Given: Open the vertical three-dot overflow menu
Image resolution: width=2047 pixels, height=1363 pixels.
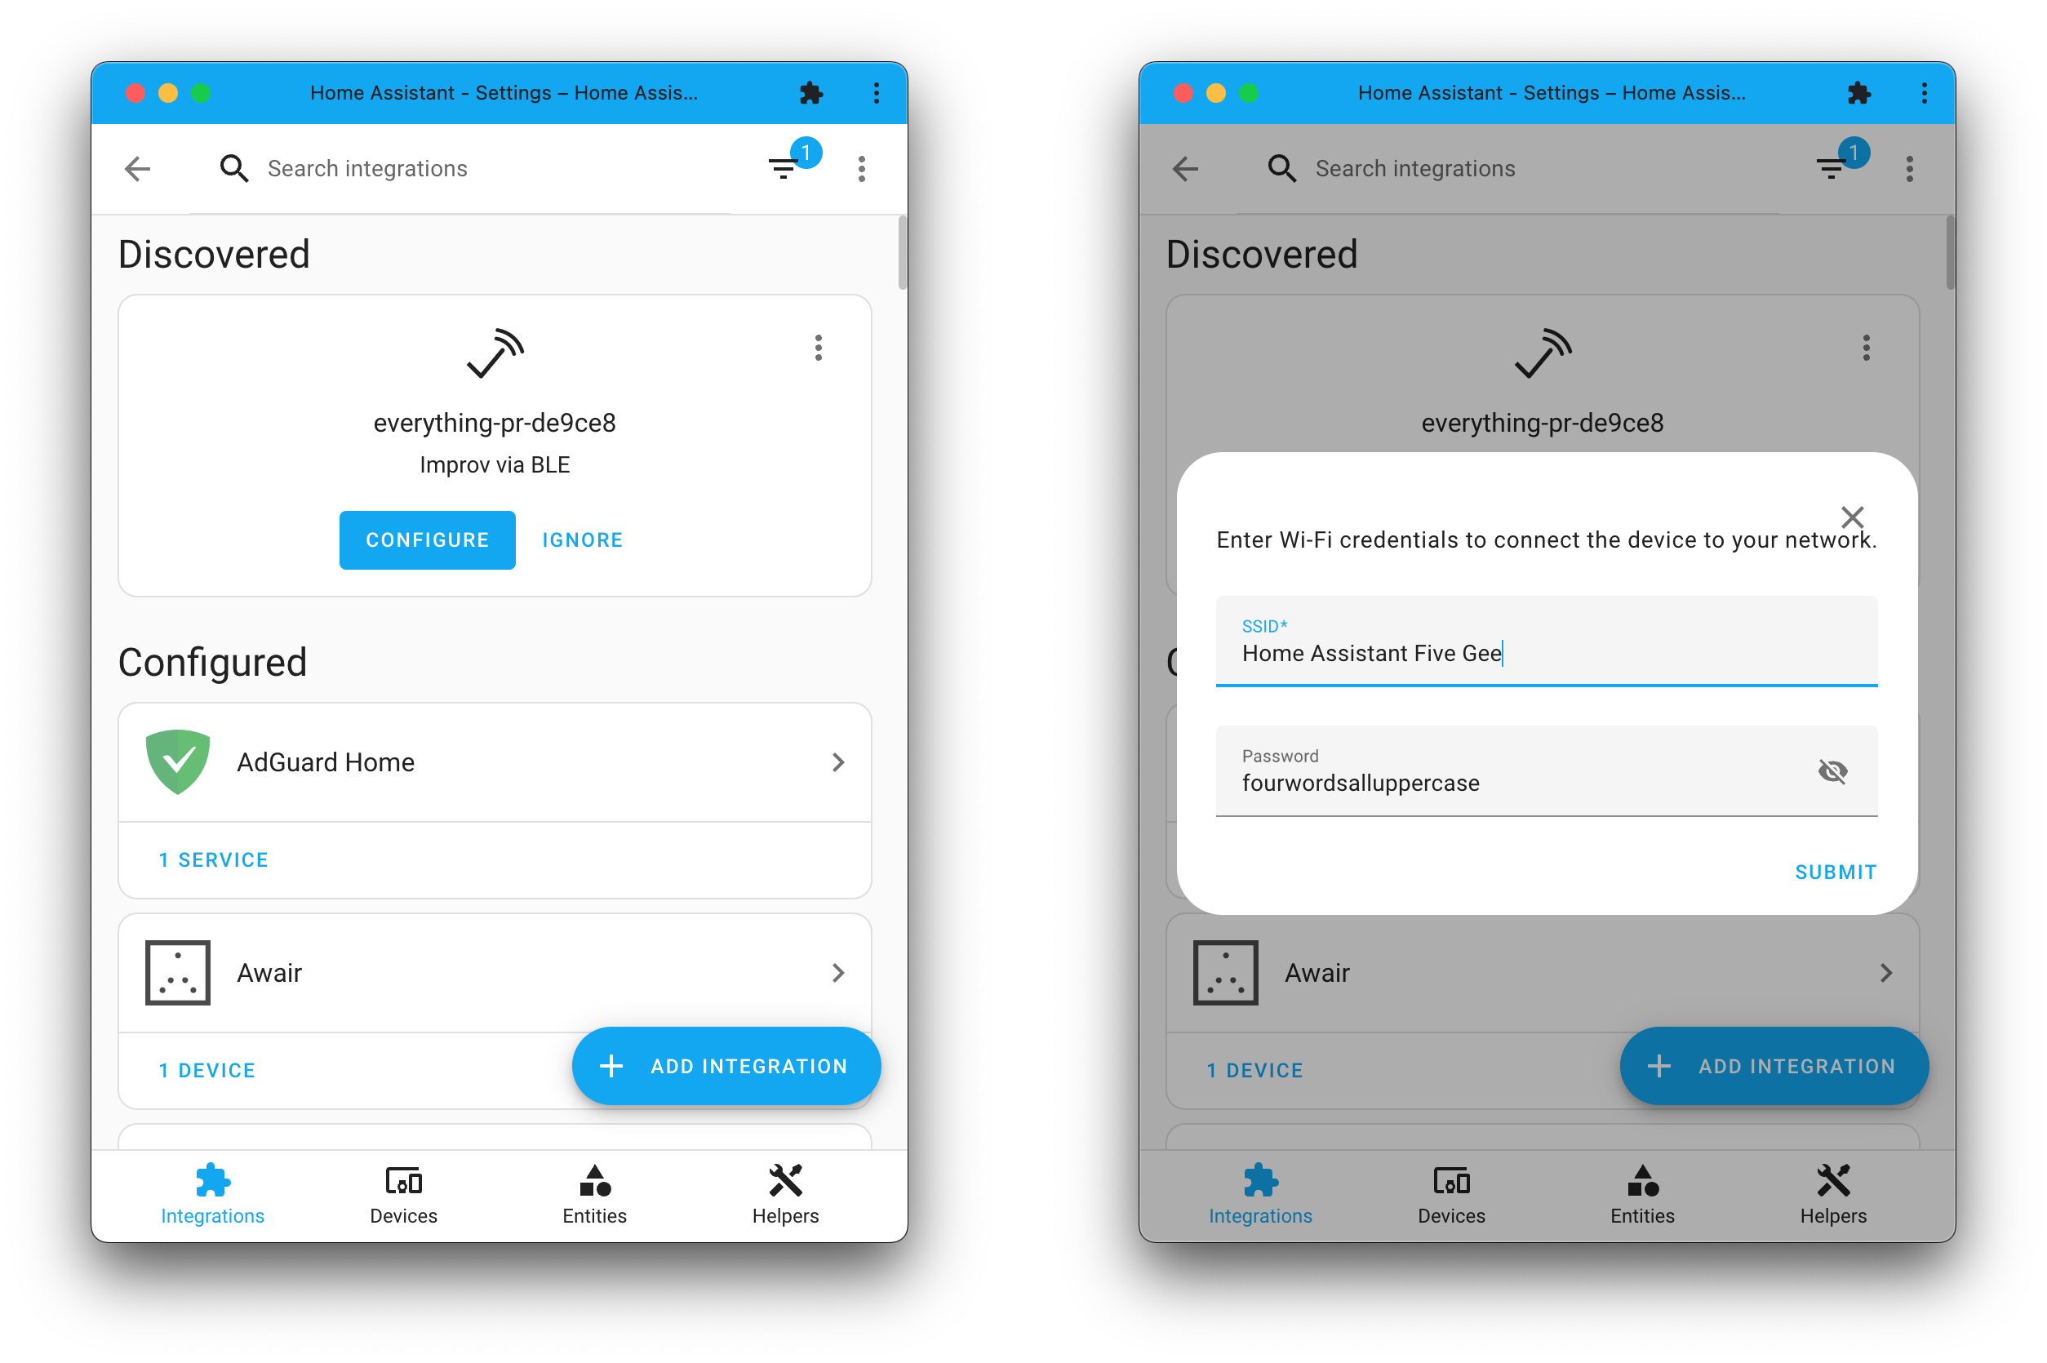Looking at the screenshot, I should (x=861, y=169).
